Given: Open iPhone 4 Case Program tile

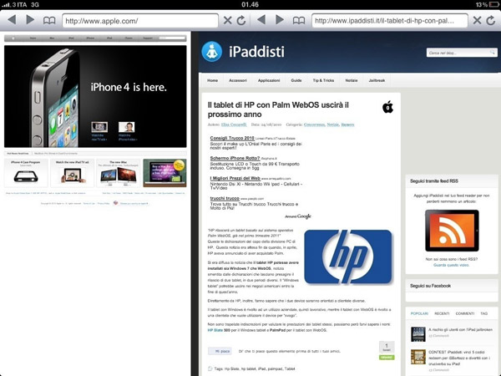Looking at the screenshot, I should click(26, 173).
